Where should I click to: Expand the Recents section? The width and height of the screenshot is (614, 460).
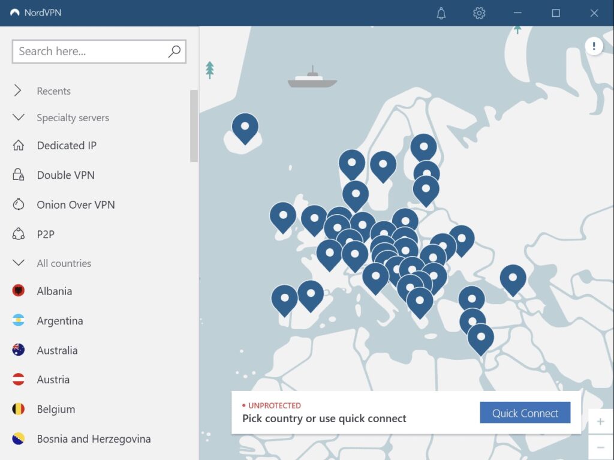17,91
